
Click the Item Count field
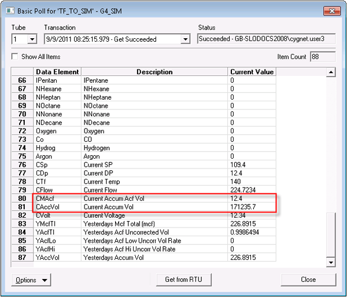(323, 57)
